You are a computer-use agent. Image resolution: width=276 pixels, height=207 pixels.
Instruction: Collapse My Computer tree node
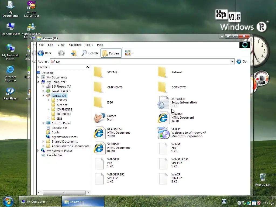point(38,82)
